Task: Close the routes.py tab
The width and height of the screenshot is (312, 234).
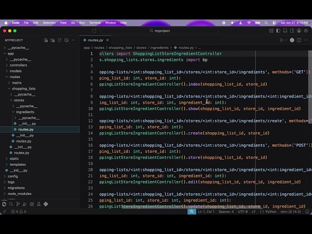Action: [107, 40]
